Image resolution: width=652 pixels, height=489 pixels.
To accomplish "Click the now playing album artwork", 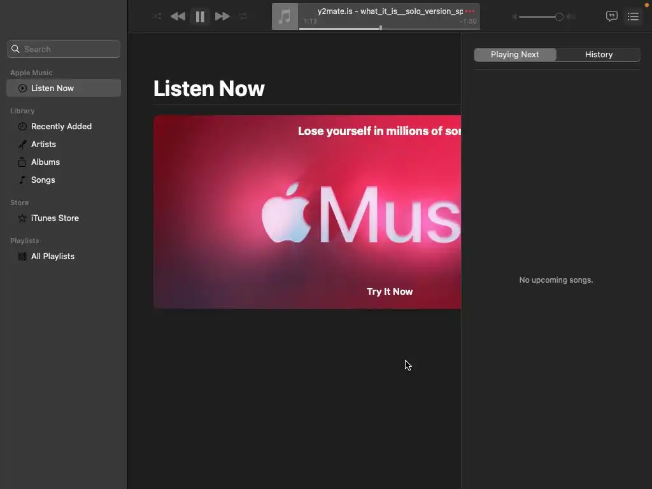I will [285, 17].
